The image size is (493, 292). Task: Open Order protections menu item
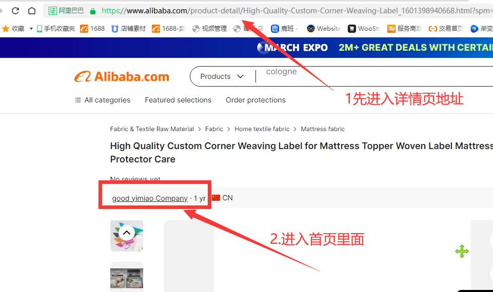point(255,100)
